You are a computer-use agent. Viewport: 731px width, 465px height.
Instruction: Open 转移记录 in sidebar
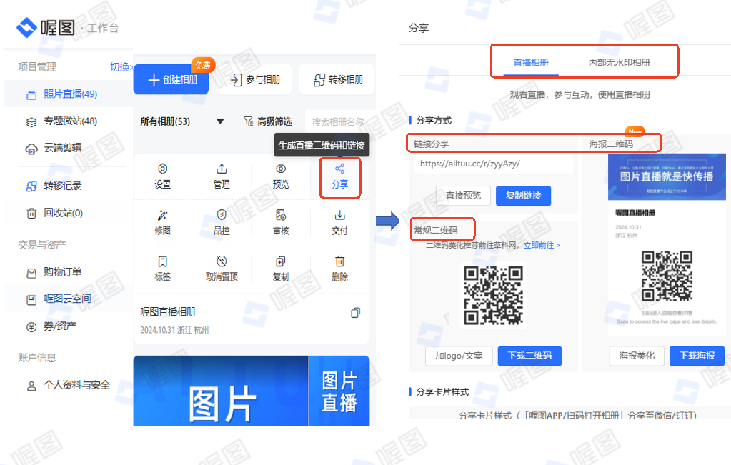coord(69,186)
